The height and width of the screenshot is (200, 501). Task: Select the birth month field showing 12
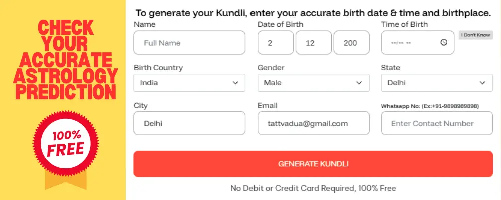313,43
